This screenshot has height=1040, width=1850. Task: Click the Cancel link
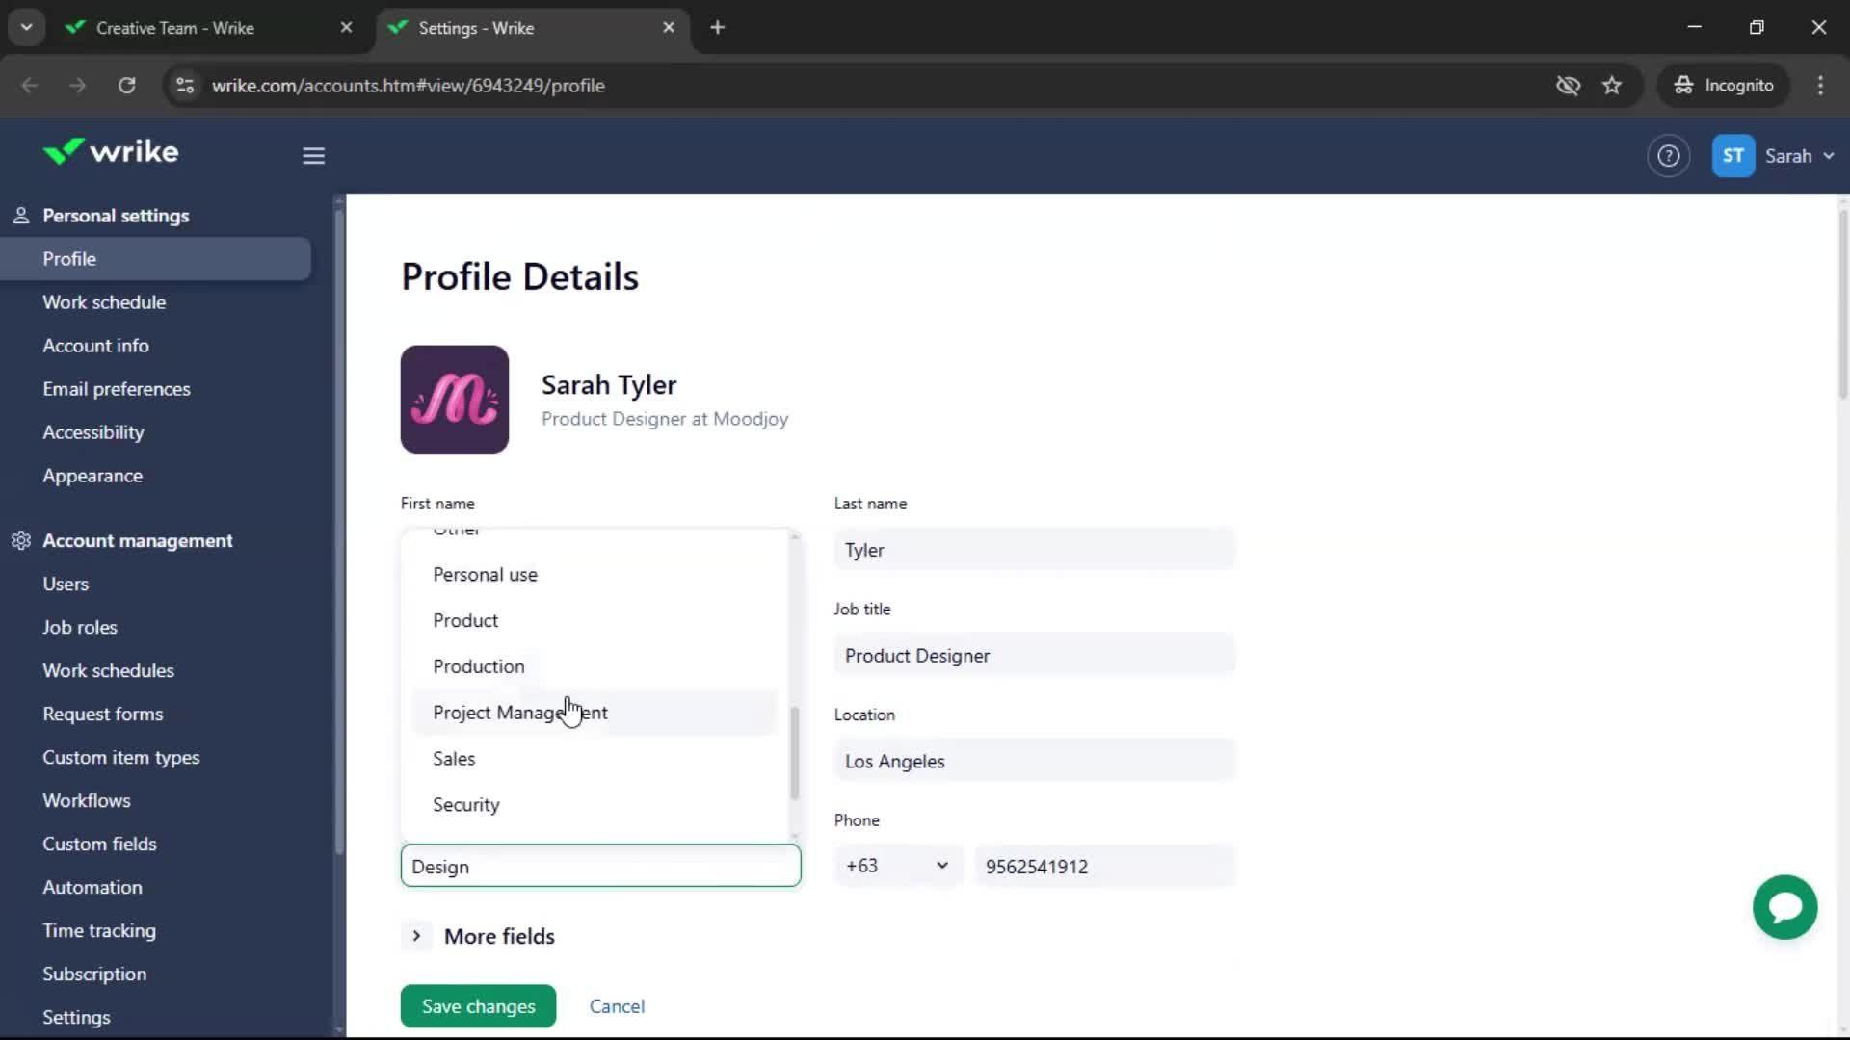point(617,1006)
